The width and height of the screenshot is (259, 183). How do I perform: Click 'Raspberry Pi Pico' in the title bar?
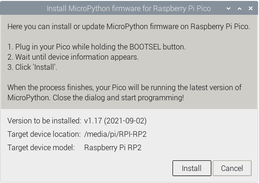coord(182,9)
